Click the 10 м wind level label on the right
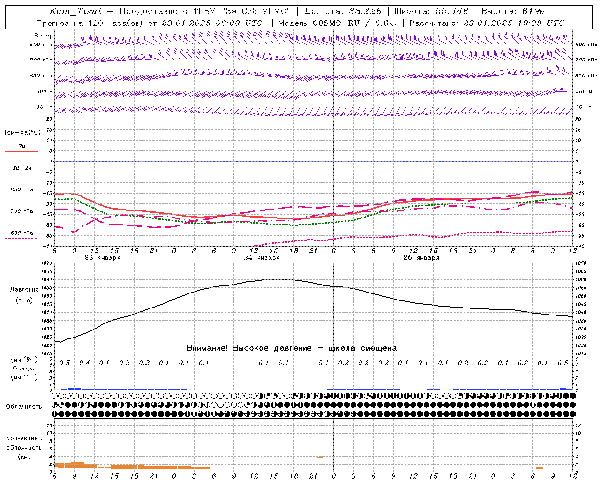The image size is (600, 480). coord(584,107)
